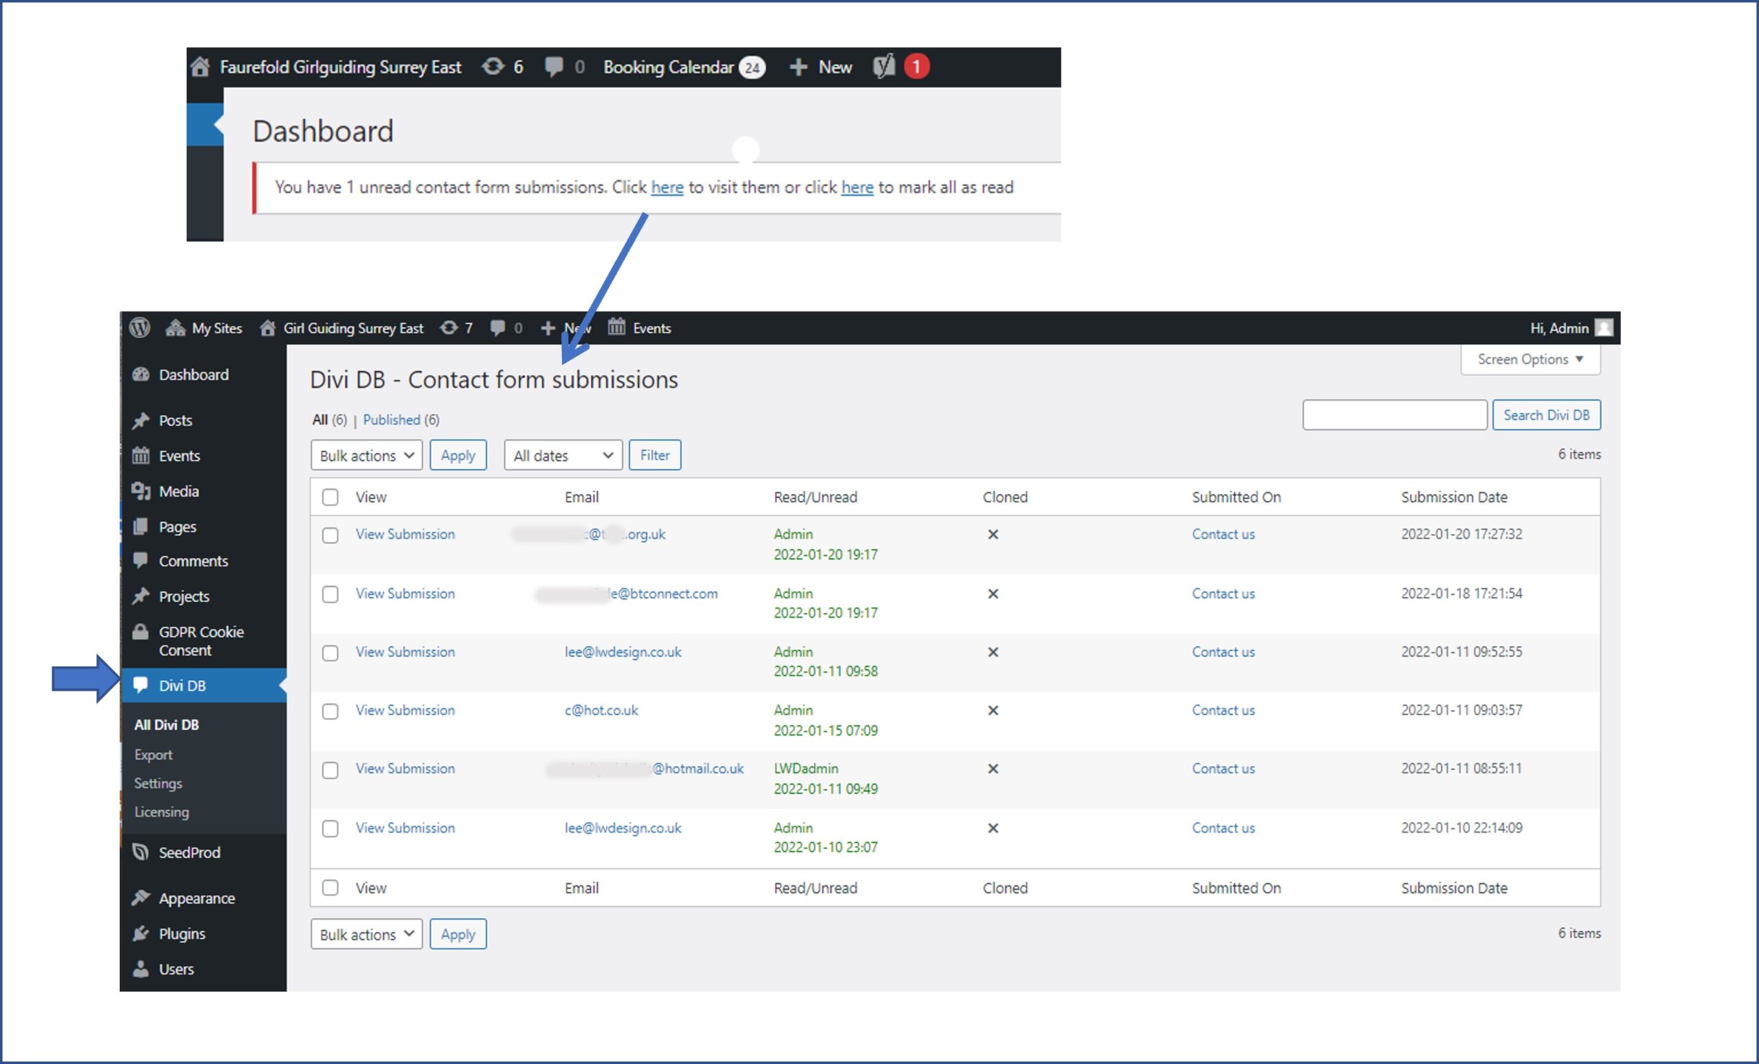Click the WordPress logo icon
Image resolution: width=1759 pixels, height=1064 pixels.
click(x=140, y=328)
